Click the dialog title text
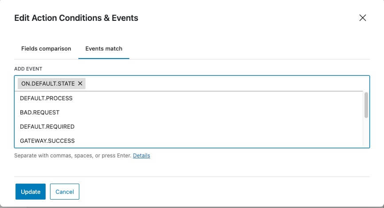The height and width of the screenshot is (208, 384). click(76, 18)
